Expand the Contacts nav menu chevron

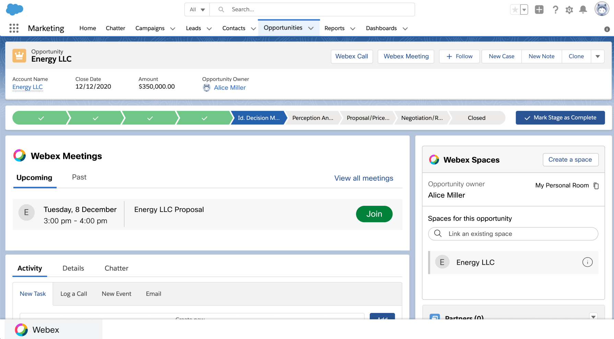(x=253, y=29)
